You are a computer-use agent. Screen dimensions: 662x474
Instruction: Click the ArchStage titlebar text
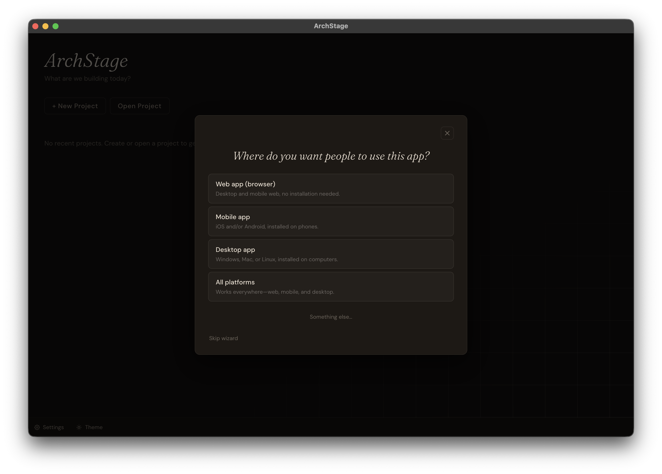[331, 26]
